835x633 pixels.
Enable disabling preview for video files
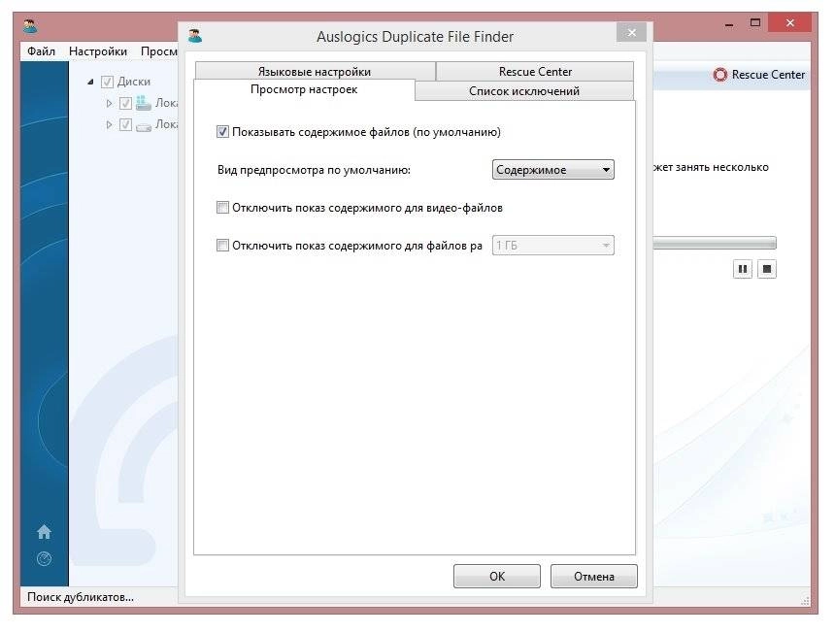222,207
